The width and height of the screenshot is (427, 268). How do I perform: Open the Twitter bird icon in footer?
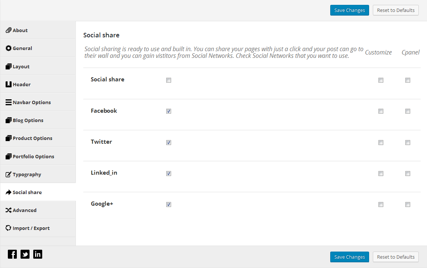(x=25, y=254)
